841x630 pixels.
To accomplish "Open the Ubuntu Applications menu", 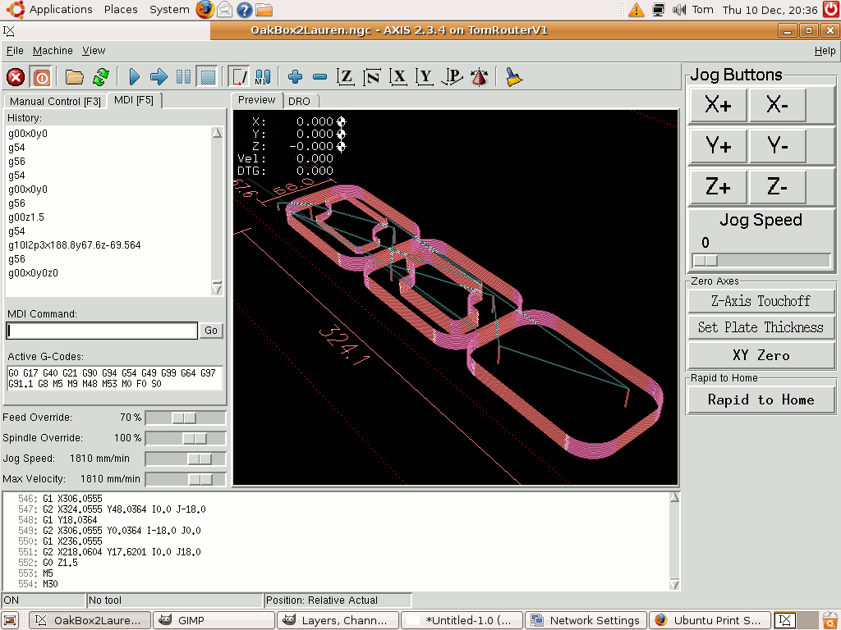I will 60,10.
